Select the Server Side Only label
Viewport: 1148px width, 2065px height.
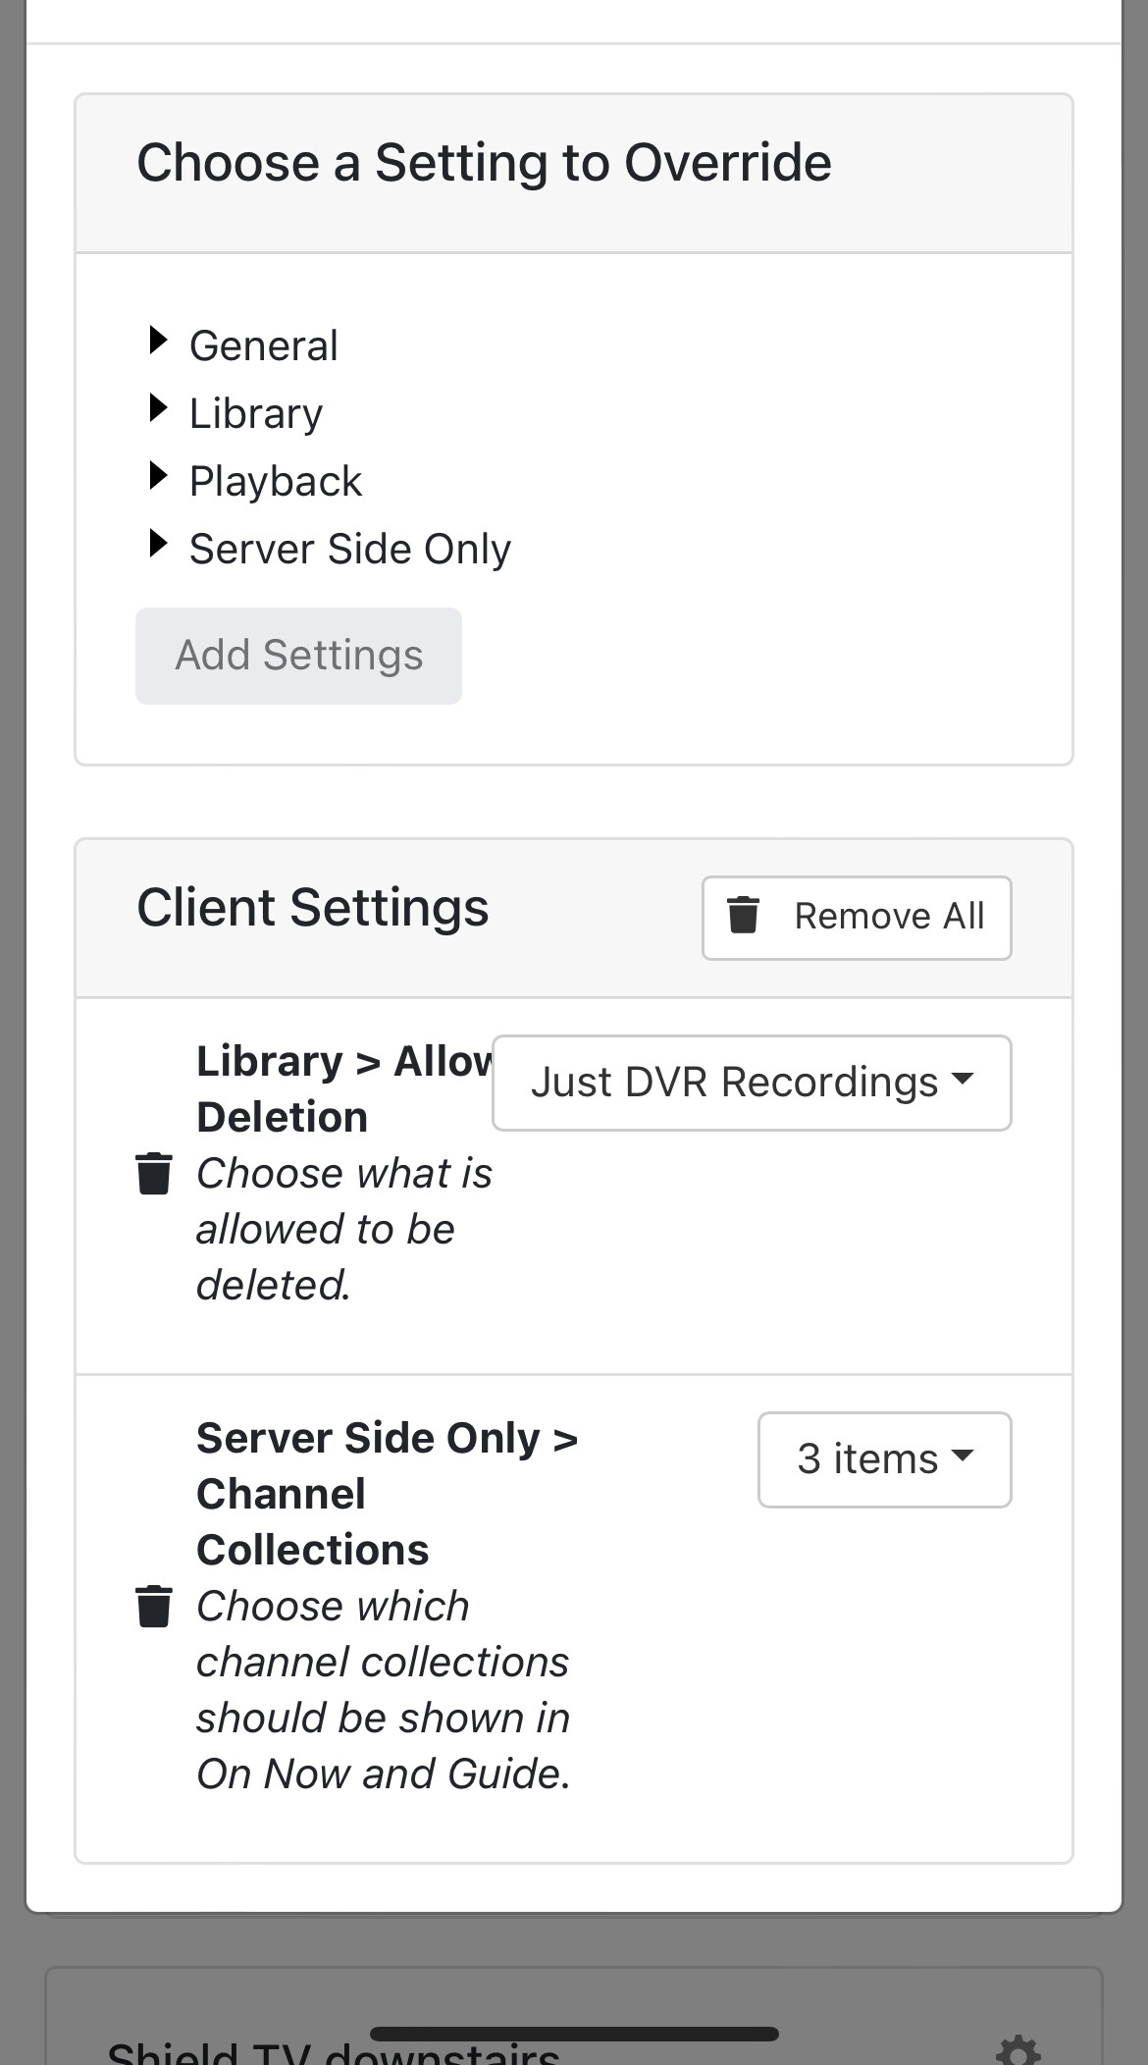click(x=349, y=549)
